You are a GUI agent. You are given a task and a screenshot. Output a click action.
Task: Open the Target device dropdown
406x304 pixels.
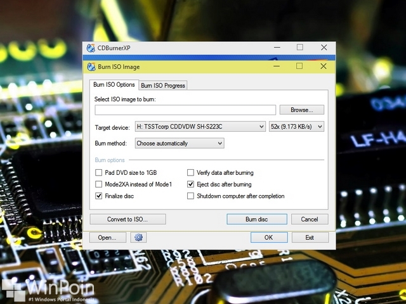click(x=200, y=127)
